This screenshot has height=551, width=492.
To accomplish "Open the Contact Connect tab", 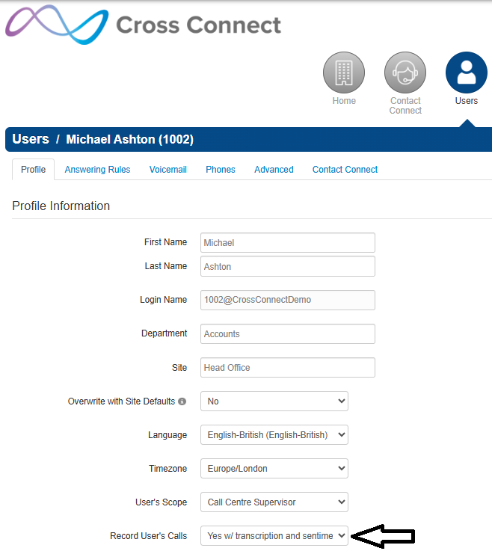I will coord(345,170).
